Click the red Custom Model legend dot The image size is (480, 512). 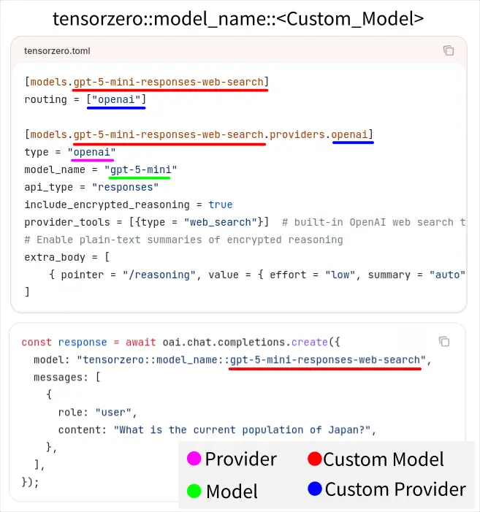coord(314,459)
